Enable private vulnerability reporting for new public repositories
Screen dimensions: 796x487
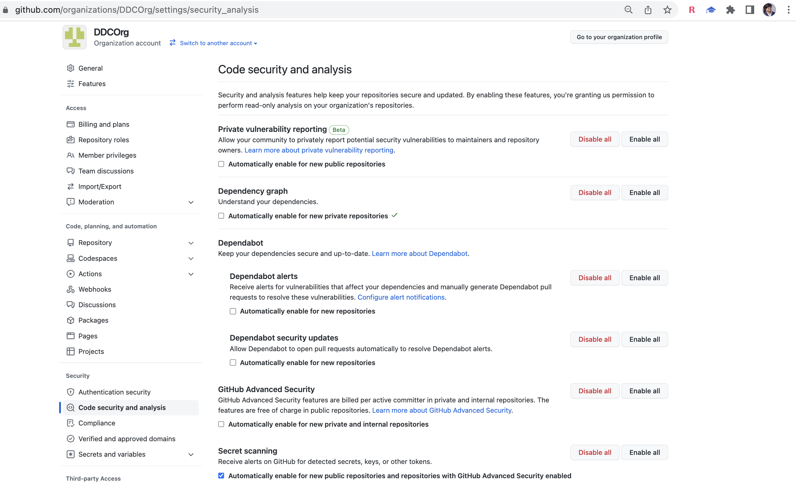coord(221,164)
